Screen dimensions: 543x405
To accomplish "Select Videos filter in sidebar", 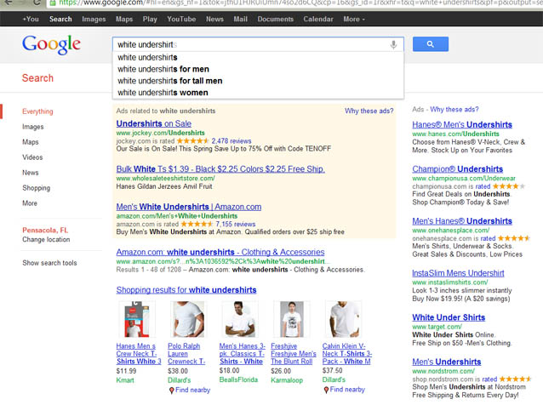I will (x=32, y=157).
